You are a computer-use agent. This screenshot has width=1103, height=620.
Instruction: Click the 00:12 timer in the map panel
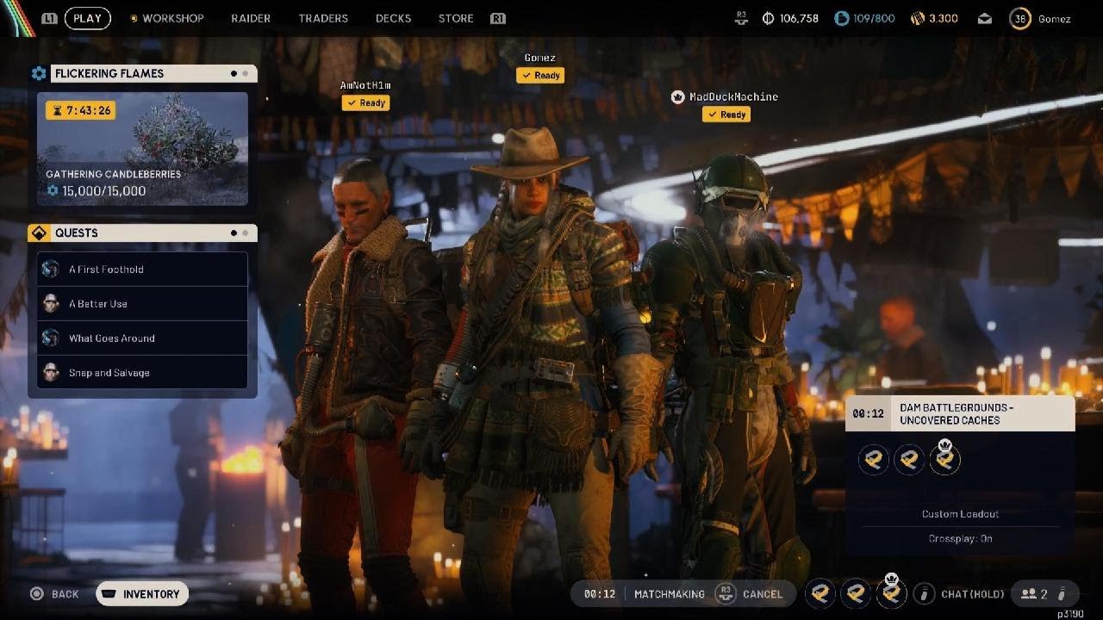click(868, 413)
